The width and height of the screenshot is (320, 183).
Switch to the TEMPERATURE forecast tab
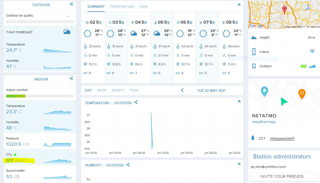[x=122, y=6]
